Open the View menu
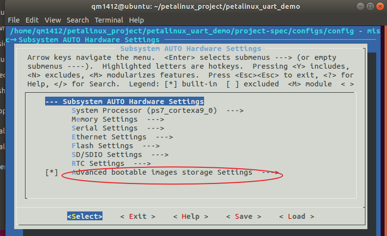Image resolution: width=387 pixels, height=236 pixels. pyautogui.click(x=52, y=20)
